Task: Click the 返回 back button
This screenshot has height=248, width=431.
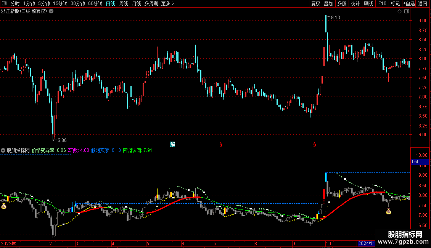Action: point(423,3)
